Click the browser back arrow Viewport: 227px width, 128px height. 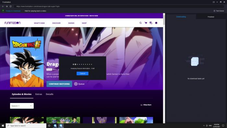tap(3, 6)
